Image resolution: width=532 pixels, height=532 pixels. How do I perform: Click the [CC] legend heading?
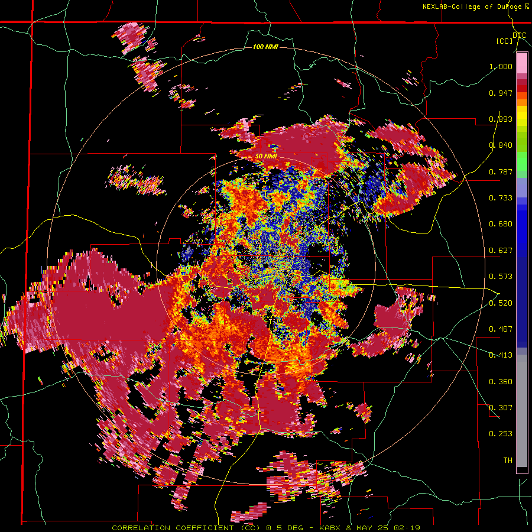pyautogui.click(x=504, y=41)
